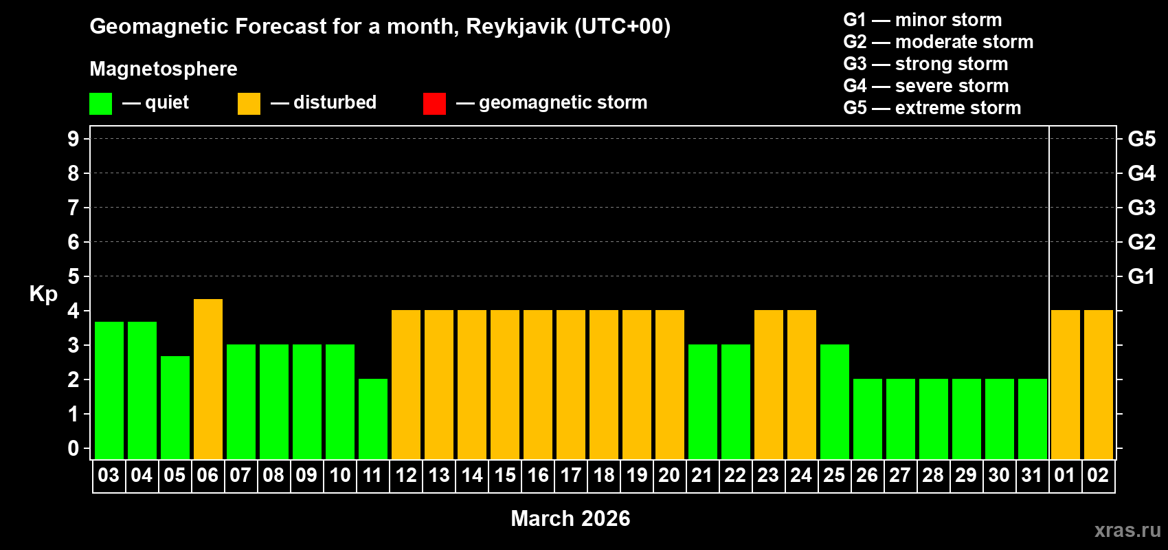Viewport: 1168px width, 550px height.
Task: Select the green bar above date 25
Action: (835, 401)
